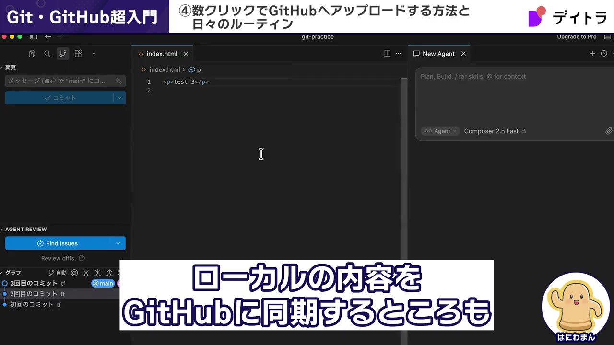Image resolution: width=614 pixels, height=345 pixels.
Task: Click the pull icon in graph toolbar
Action: click(98, 273)
